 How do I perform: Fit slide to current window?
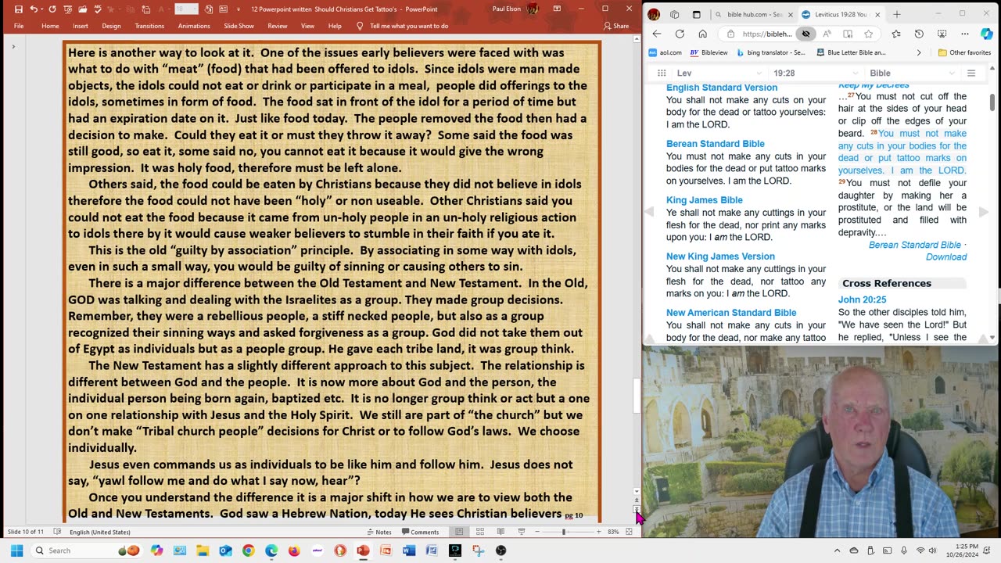point(629,532)
